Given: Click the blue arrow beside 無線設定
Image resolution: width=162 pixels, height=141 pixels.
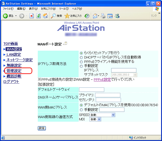Looking at the screenshot, I should (4, 65).
